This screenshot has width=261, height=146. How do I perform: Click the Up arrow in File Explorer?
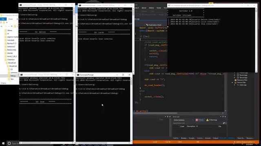click(x=11, y=26)
